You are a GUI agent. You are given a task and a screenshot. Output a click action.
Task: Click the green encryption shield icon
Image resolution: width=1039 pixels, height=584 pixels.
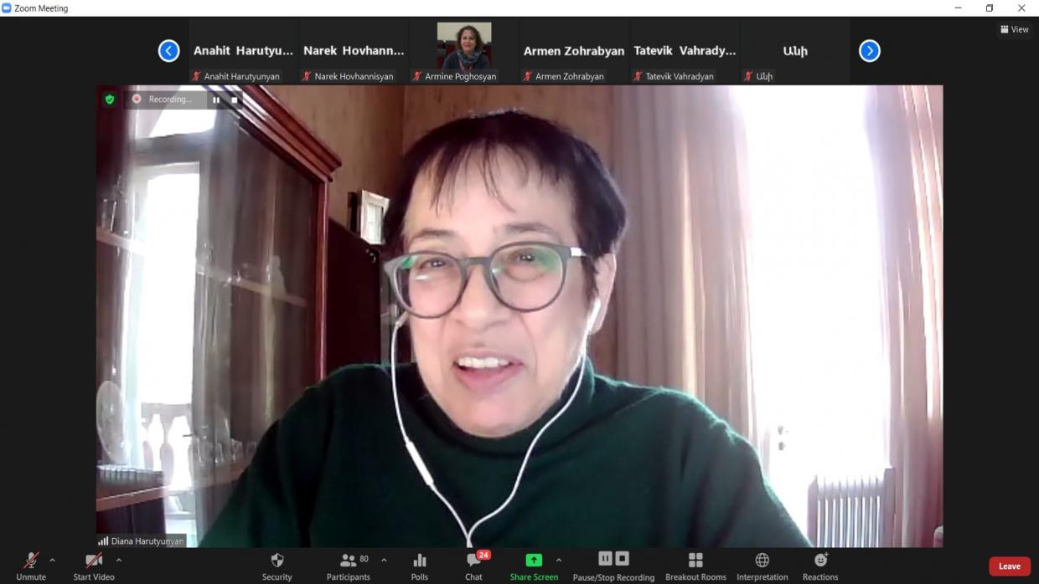pos(109,99)
